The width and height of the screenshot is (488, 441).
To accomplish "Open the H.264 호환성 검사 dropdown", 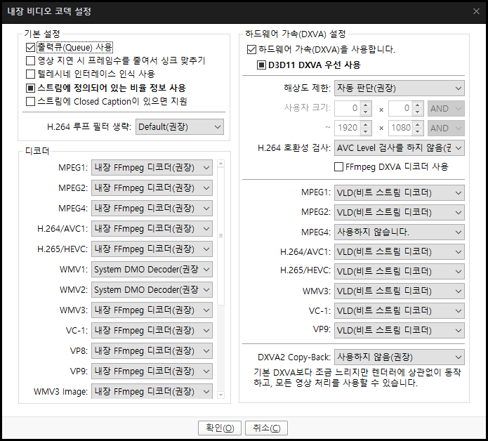I will [400, 148].
